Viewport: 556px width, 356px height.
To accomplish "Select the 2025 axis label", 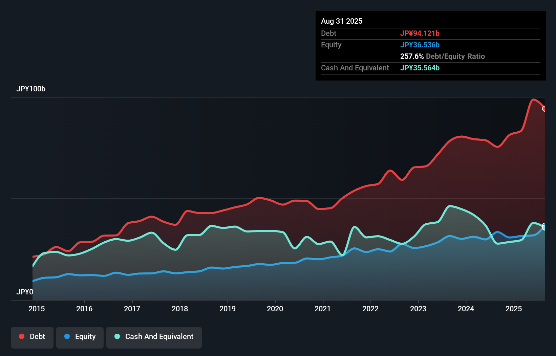I will (514, 309).
